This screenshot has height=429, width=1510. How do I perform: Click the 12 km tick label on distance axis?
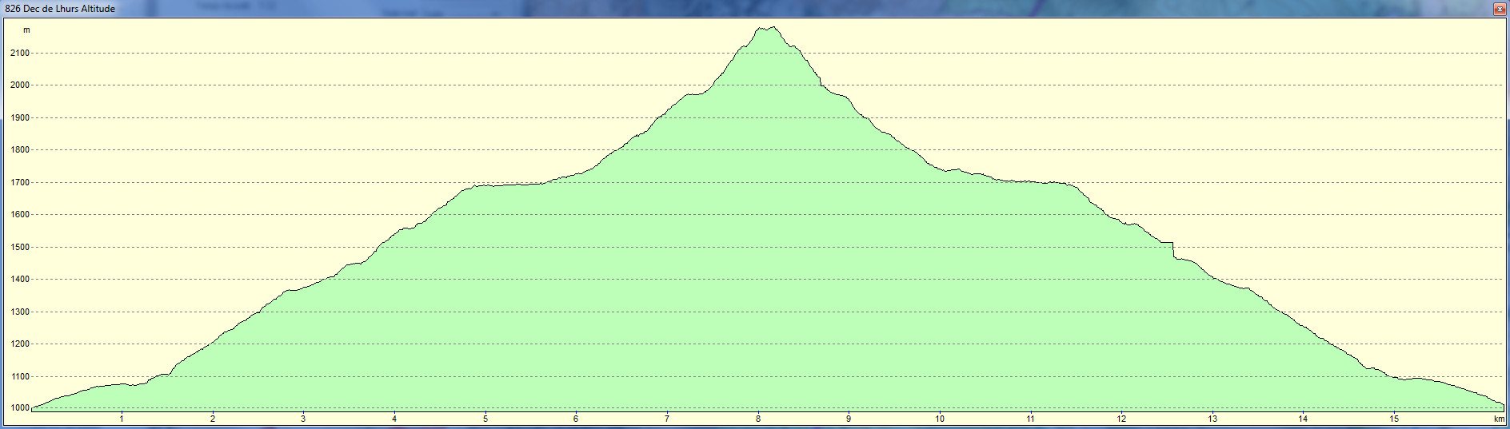pos(1121,419)
